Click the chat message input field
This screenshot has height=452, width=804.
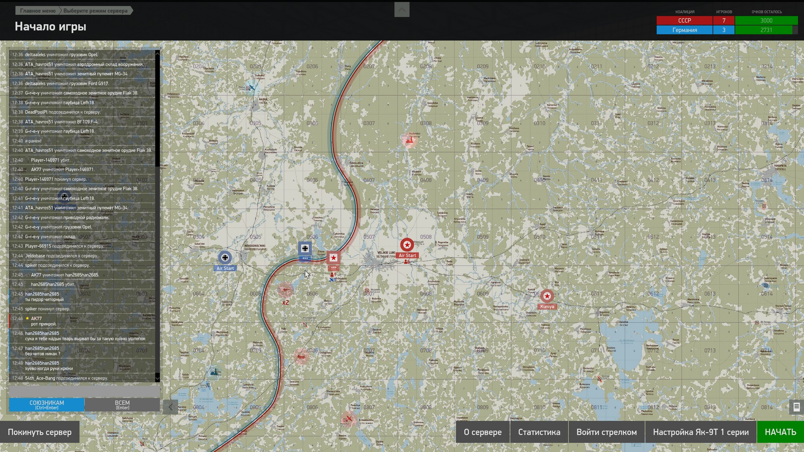click(84, 391)
